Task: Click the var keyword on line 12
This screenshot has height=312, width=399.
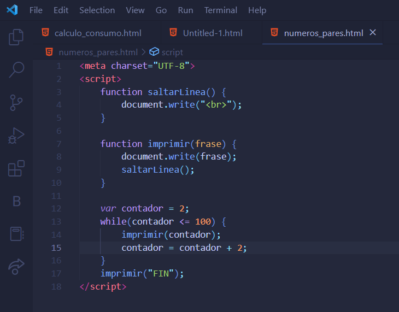Action: pyautogui.click(x=108, y=209)
